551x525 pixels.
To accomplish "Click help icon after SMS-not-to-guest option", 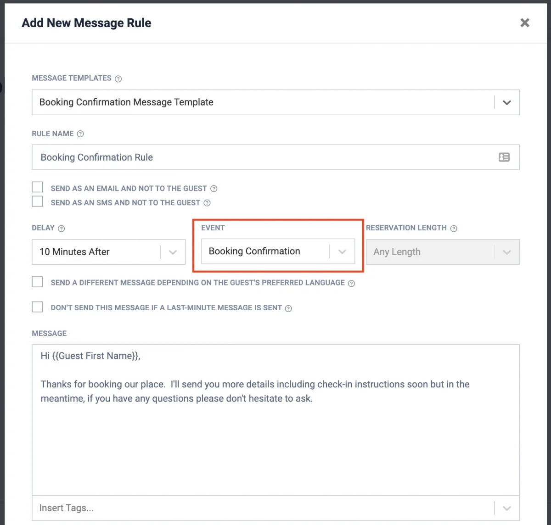I will tap(207, 203).
